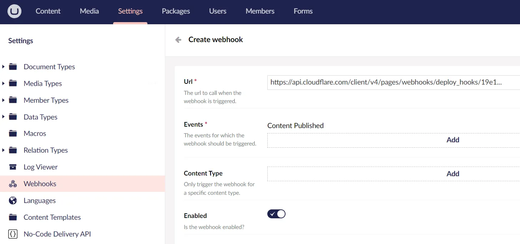Screen dimensions: 520x244
Task: Expand the Document Types tree node
Action: click(x=3, y=67)
